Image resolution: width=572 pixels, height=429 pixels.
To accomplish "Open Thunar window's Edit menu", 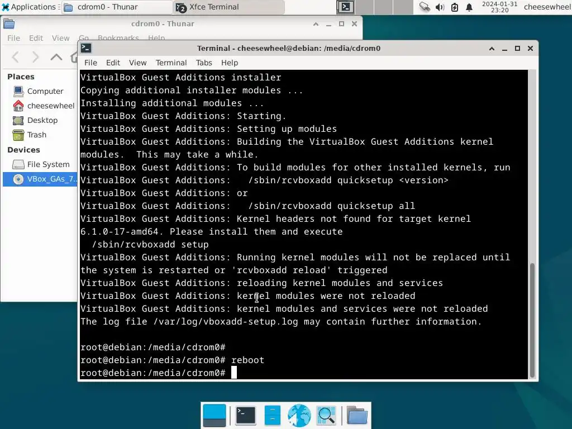I will click(x=36, y=38).
